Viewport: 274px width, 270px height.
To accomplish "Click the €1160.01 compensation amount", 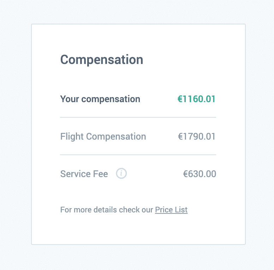I will click(196, 99).
